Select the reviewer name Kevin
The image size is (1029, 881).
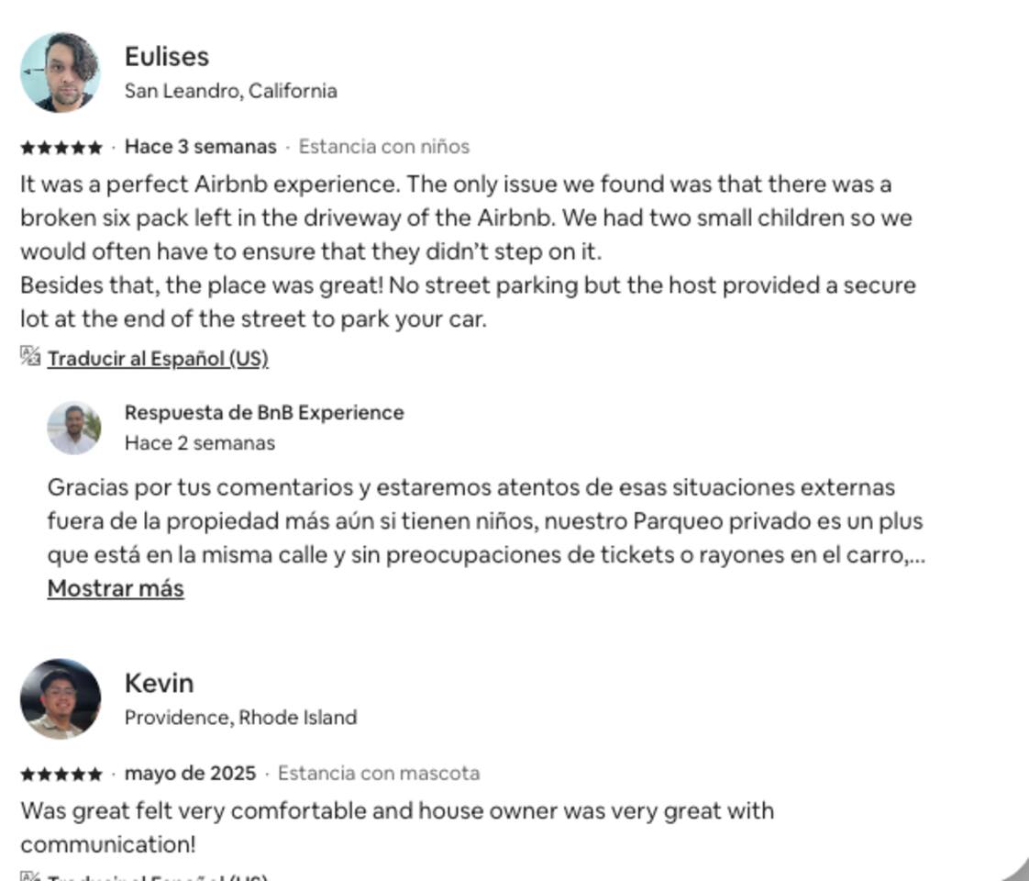coord(160,683)
